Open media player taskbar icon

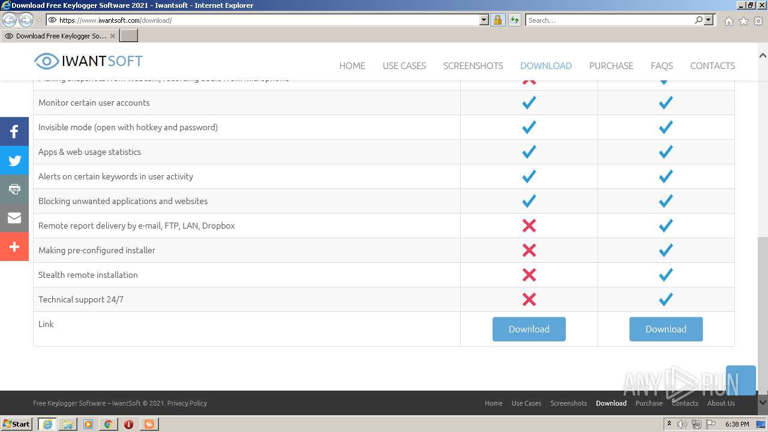88,424
